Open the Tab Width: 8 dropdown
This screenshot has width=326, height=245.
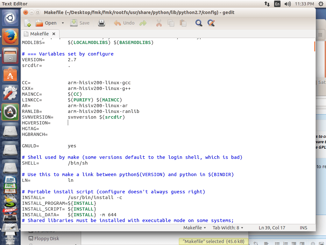pos(228,228)
